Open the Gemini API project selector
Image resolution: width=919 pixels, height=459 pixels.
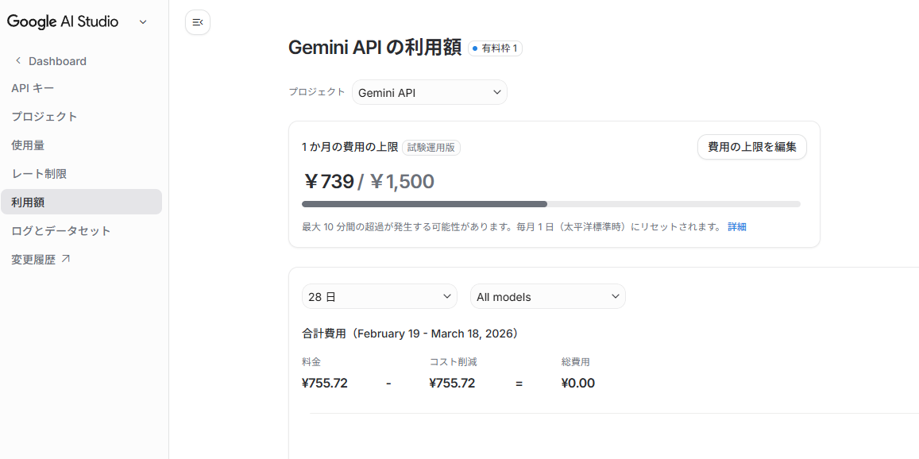point(429,92)
